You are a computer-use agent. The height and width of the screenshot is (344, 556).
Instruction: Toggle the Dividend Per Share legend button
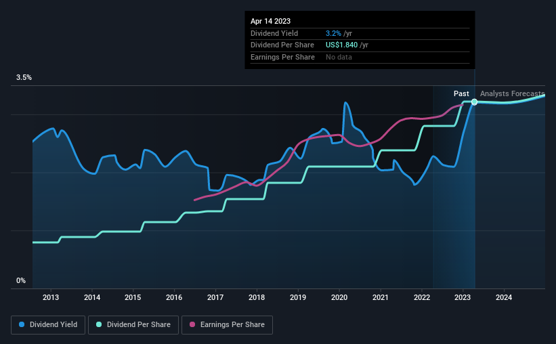[x=133, y=325]
